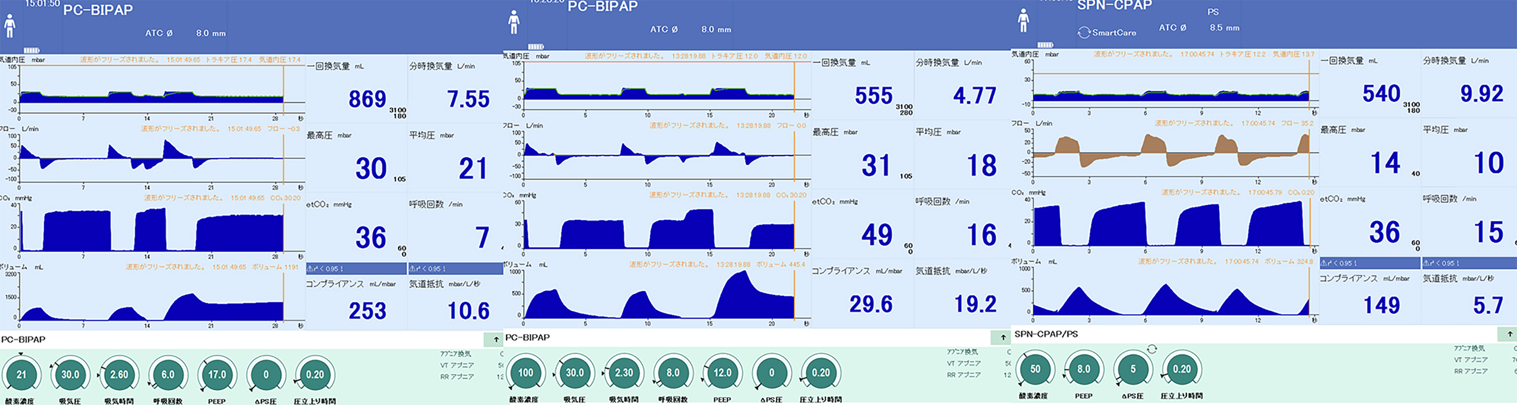Click frozen readout ボリューム 324.8
1517x405 pixels.
1288,261
